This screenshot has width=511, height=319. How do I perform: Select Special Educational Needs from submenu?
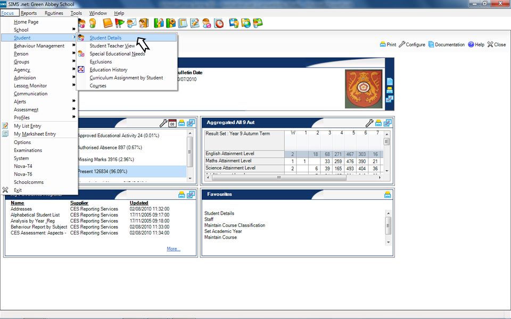pyautogui.click(x=127, y=54)
